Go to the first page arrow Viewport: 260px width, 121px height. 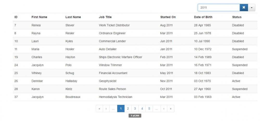pos(99,108)
